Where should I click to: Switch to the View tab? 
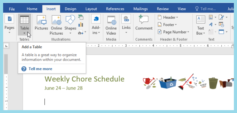coord(182,9)
